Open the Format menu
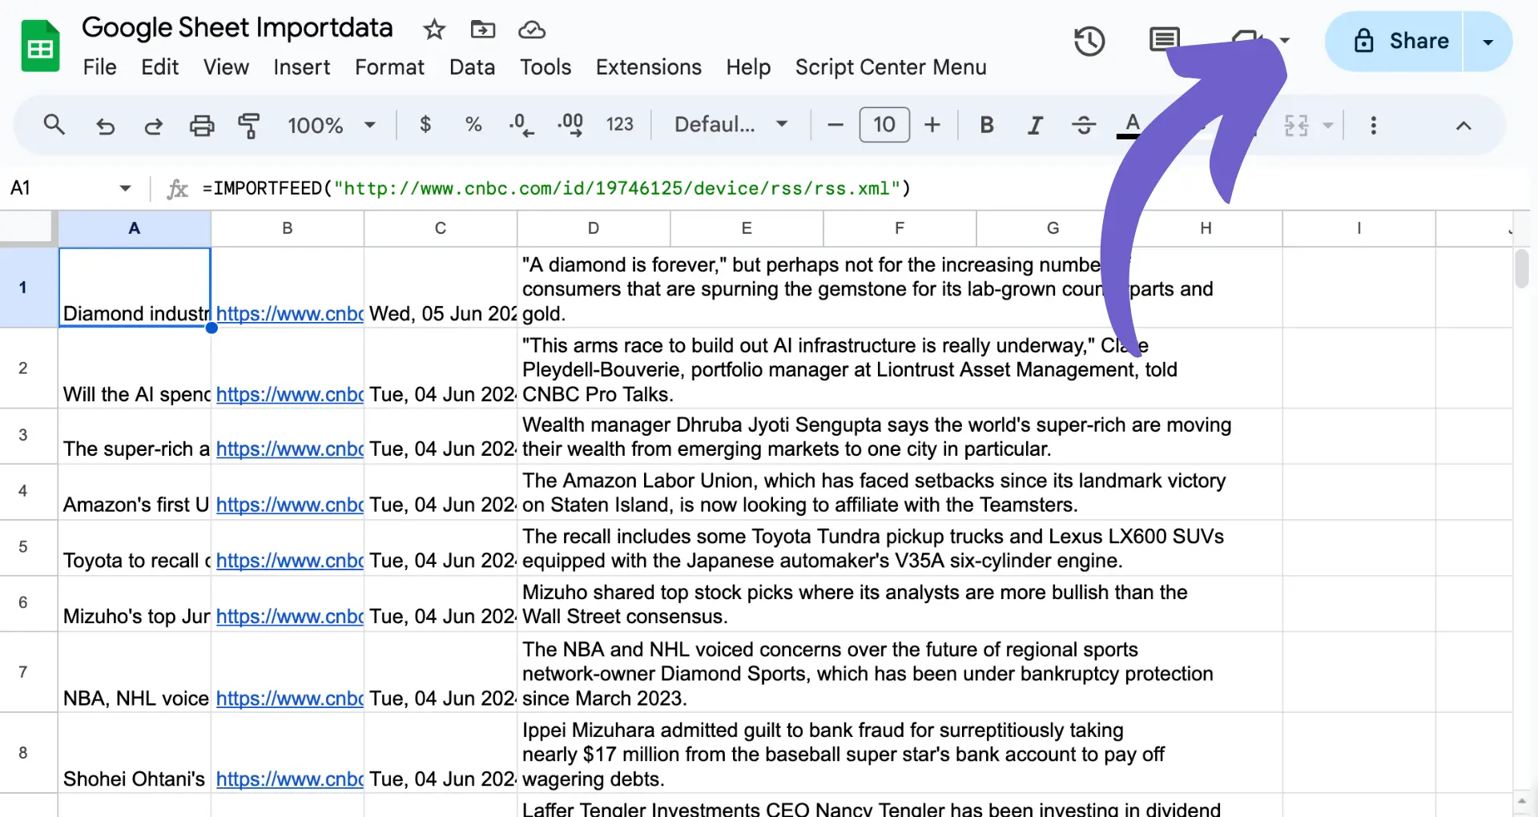 click(x=389, y=67)
